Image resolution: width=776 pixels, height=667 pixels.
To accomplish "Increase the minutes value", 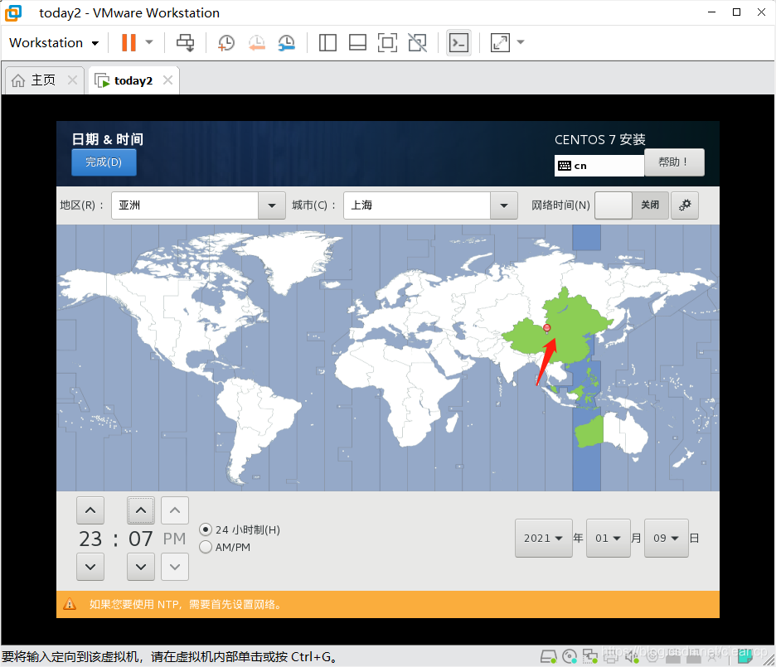I will click(141, 510).
